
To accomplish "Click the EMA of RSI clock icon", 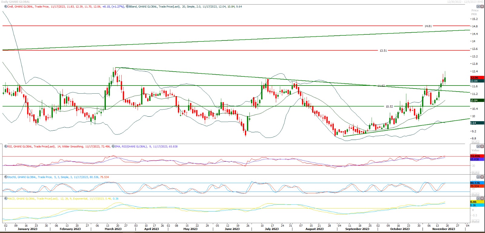I will coord(113,146).
